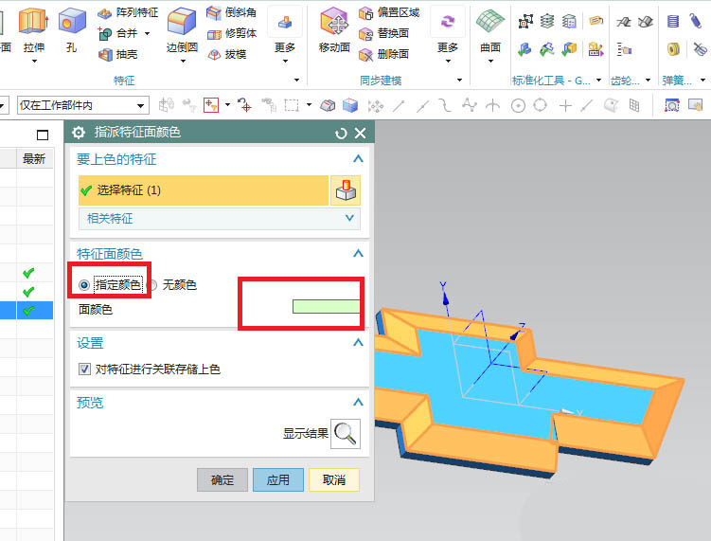This screenshot has height=541, width=711.
Task: Open dialog settings gear icon
Action: click(x=79, y=133)
